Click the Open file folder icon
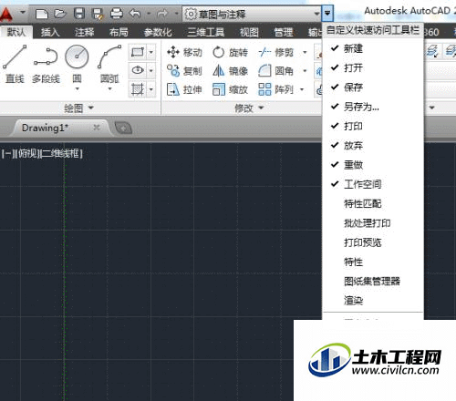Image resolution: width=456 pixels, height=401 pixels. point(60,14)
